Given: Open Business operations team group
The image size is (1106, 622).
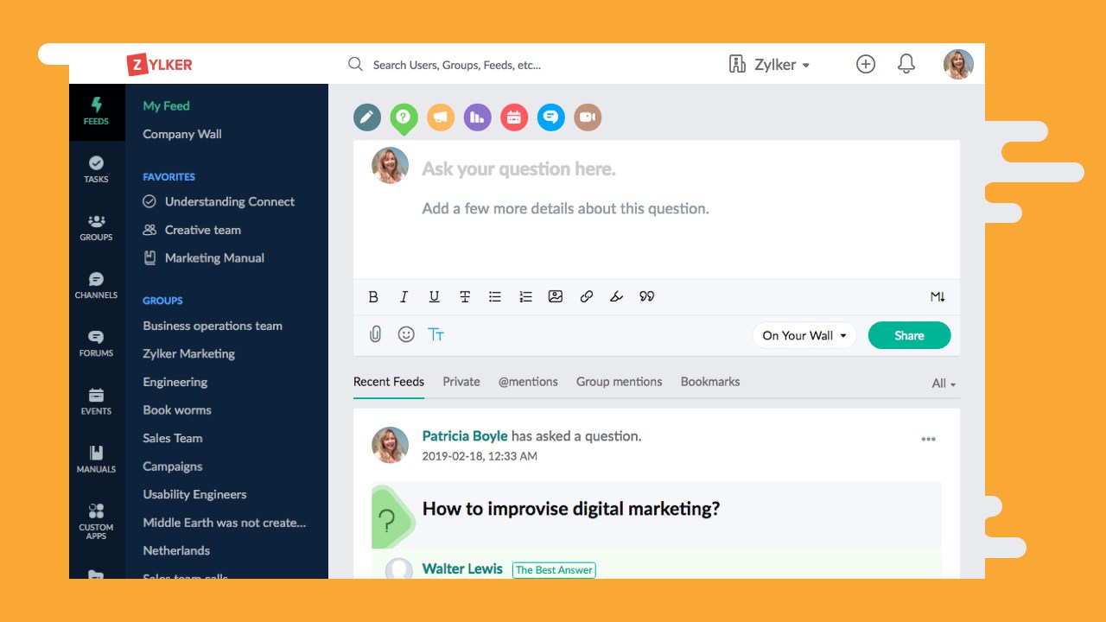Looking at the screenshot, I should coord(213,326).
